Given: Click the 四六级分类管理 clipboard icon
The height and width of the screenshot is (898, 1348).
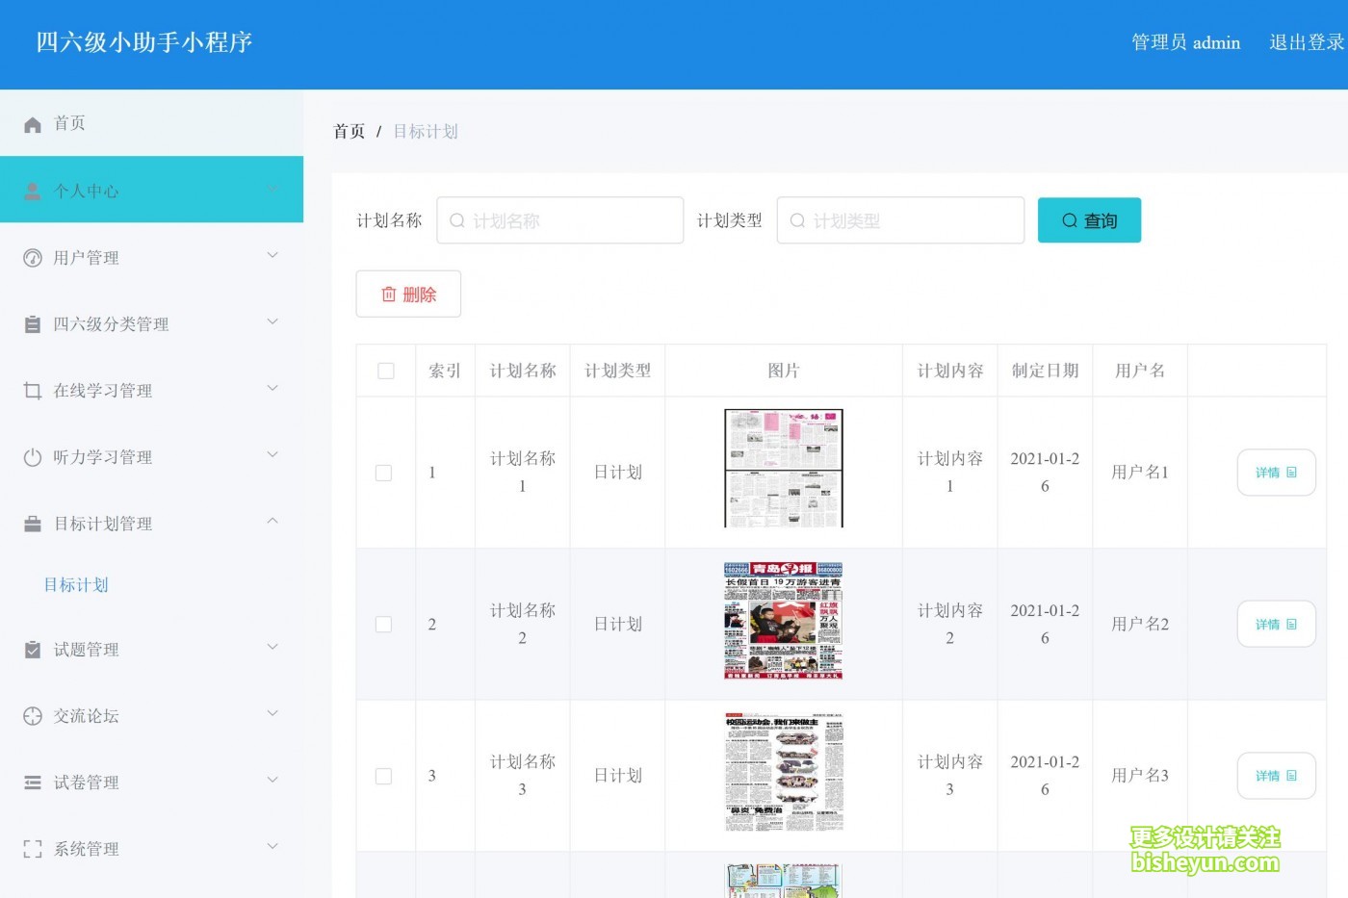Looking at the screenshot, I should (33, 324).
